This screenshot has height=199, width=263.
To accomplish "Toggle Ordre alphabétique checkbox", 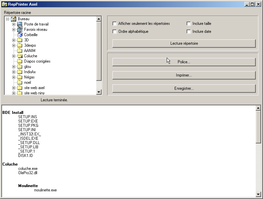I will (x=114, y=31).
